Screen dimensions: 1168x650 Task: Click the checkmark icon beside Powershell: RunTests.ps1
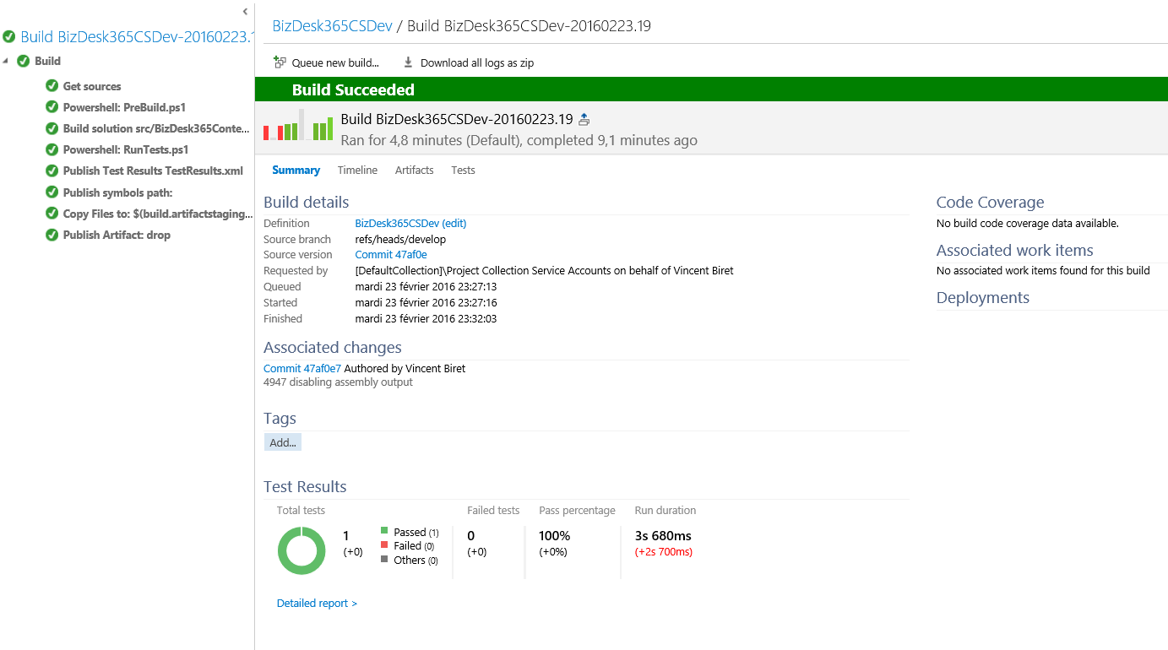(52, 149)
